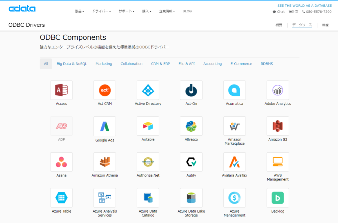
Task: Switch to the File & API tab
Action: 187,64
